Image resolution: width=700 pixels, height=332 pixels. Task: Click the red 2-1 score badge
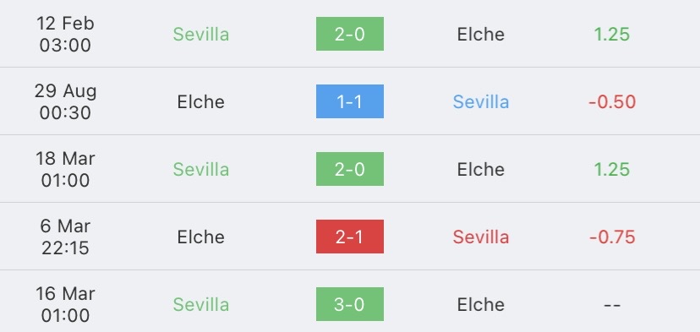[349, 237]
